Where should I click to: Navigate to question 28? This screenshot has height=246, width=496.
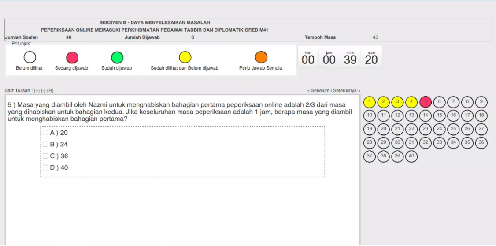[x=370, y=143]
